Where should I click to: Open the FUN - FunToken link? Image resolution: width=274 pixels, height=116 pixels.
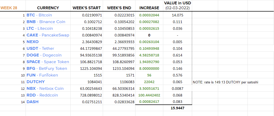42,75
